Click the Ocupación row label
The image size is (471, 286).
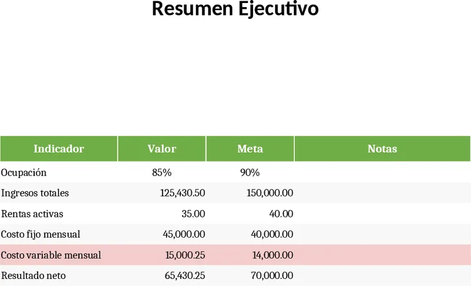click(24, 173)
